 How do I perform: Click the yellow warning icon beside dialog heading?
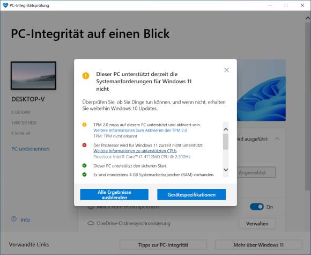point(86,76)
